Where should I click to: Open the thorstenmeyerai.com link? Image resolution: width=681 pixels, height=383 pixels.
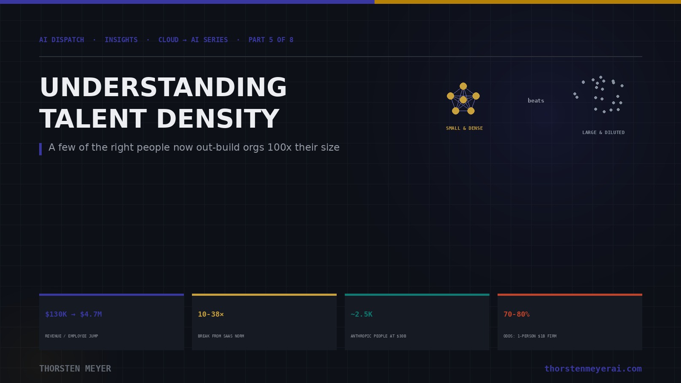(593, 369)
